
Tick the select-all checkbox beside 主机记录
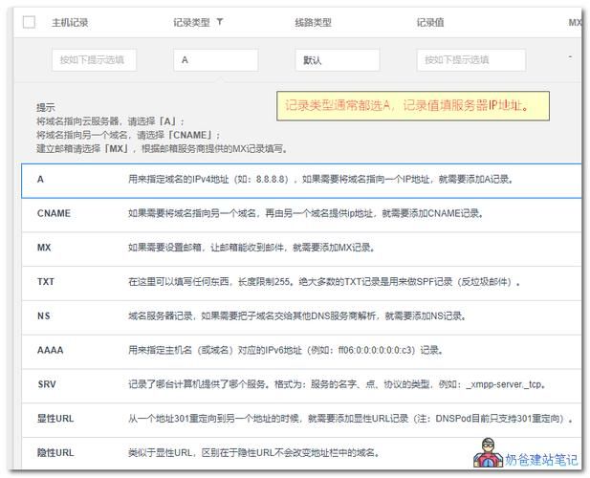tap(29, 22)
